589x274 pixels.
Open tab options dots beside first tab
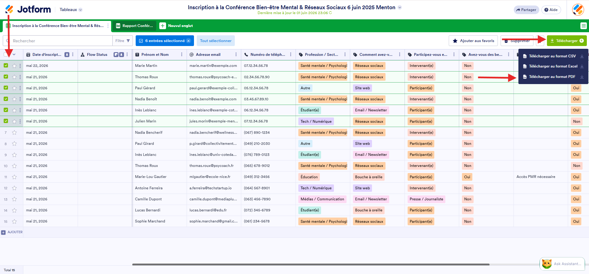[x=108, y=26]
